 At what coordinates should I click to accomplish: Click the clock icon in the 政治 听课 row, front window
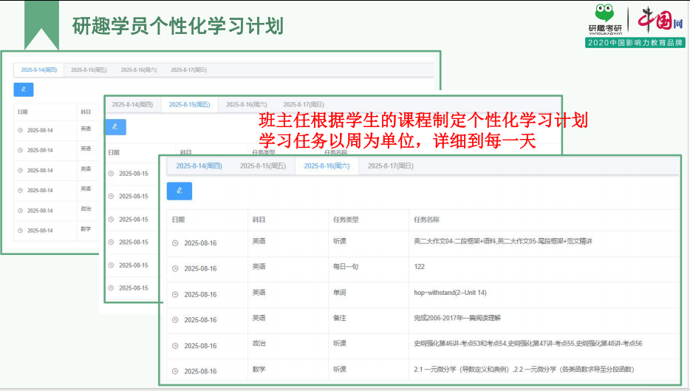pos(175,346)
